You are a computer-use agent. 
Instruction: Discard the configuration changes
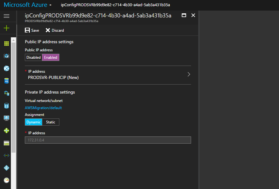[55, 30]
